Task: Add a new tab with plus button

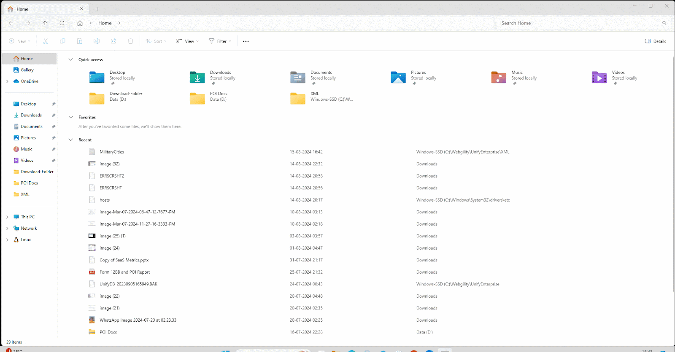Action: pos(97,9)
